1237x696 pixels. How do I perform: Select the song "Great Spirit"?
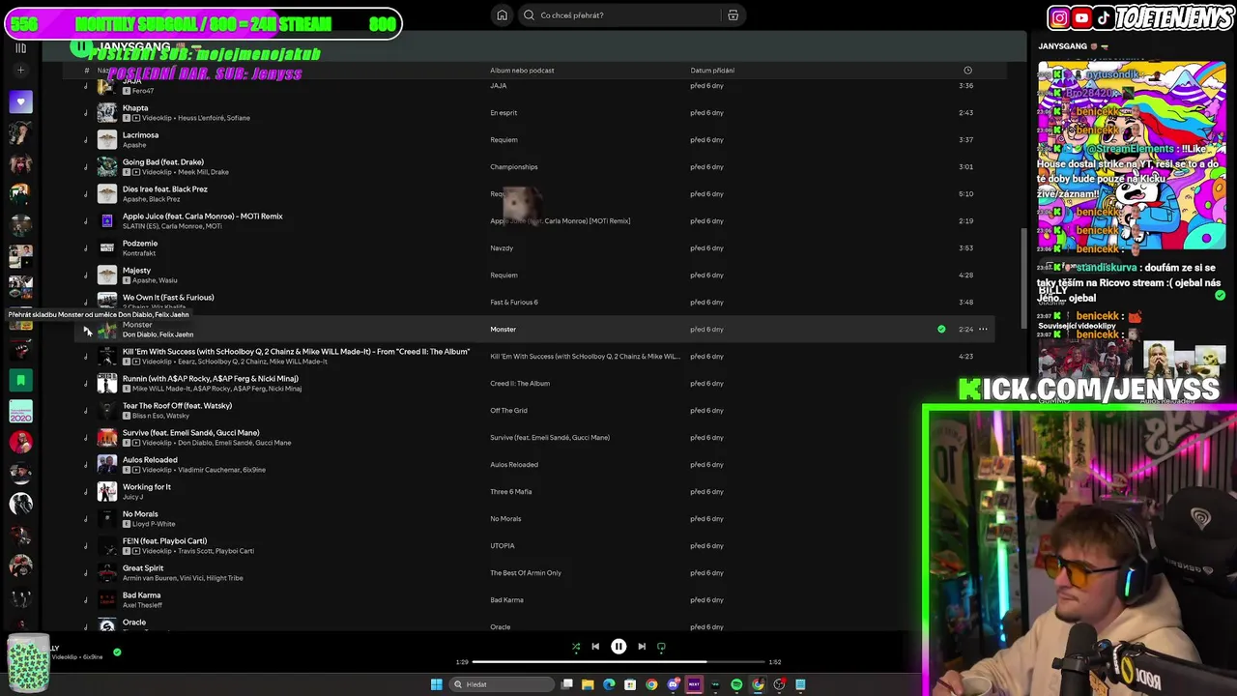(x=143, y=568)
